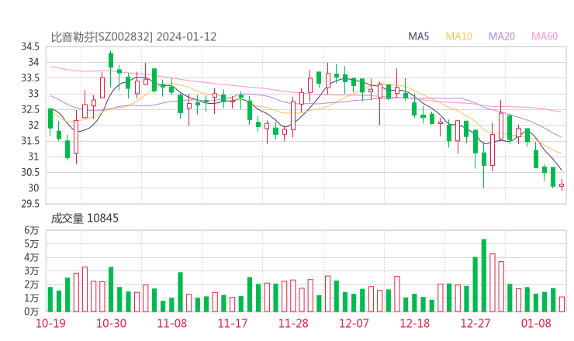Screen dimensions: 574x341
Task: Click the 11-17 date axis label
Action: [233, 323]
